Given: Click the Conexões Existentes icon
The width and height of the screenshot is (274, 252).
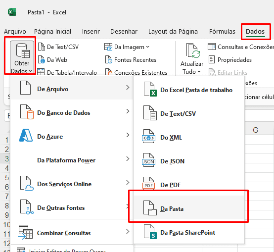Looking at the screenshot, I should point(108,72).
